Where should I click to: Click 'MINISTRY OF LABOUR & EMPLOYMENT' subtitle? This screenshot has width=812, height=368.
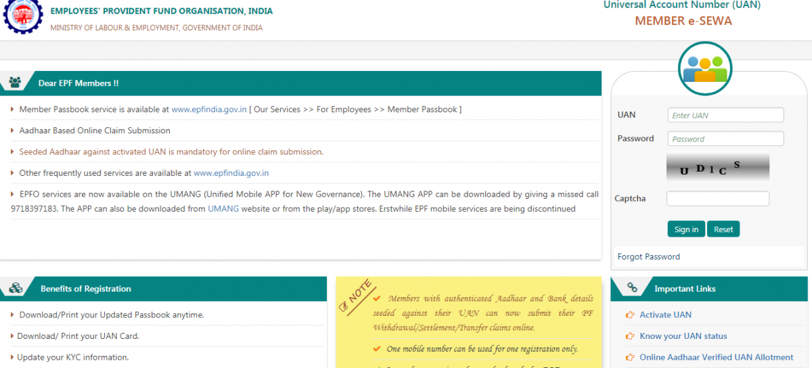point(156,28)
